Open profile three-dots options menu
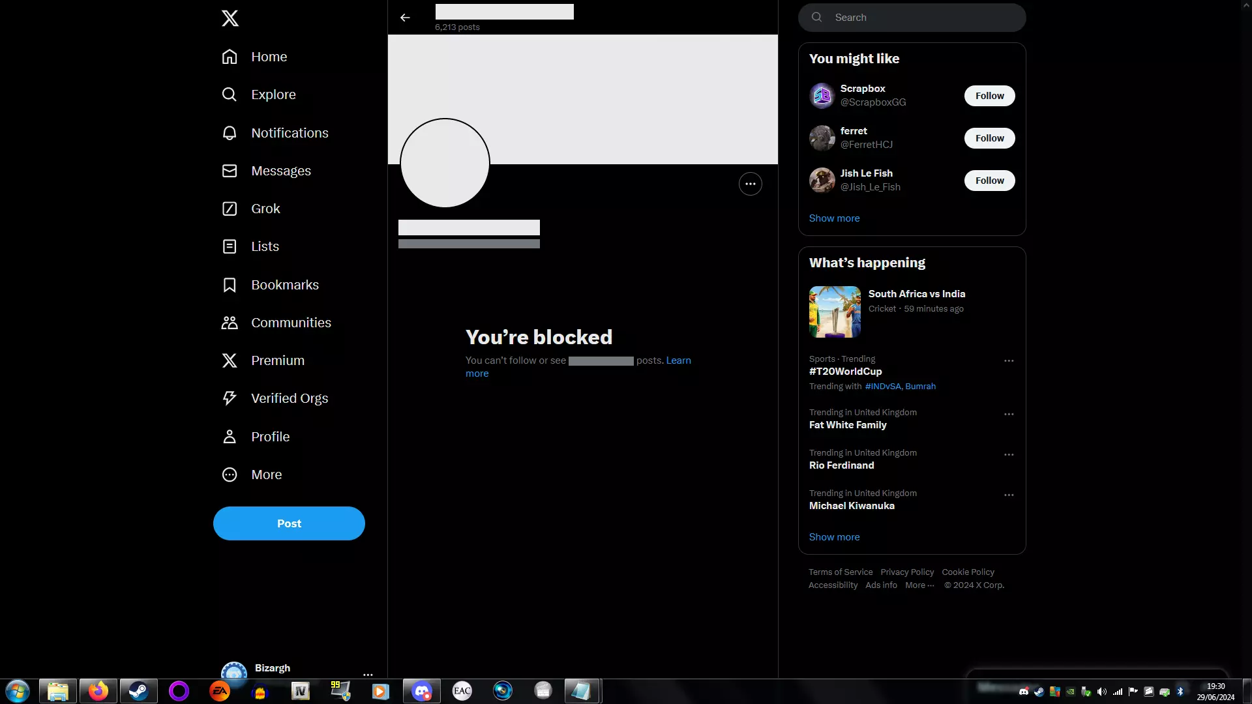This screenshot has width=1252, height=704. [x=750, y=184]
